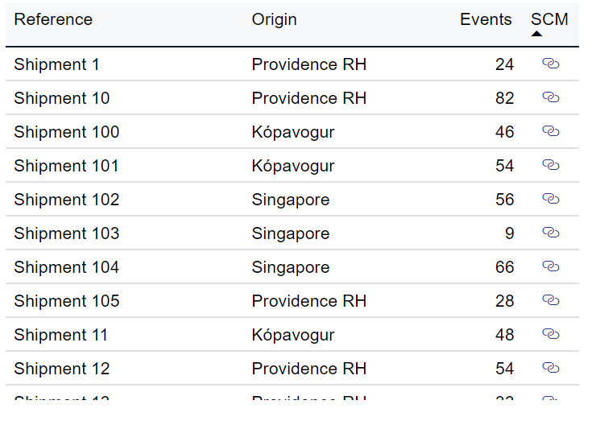592x425 pixels.
Task: Select the Shipment 105 reference cell
Action: [67, 301]
